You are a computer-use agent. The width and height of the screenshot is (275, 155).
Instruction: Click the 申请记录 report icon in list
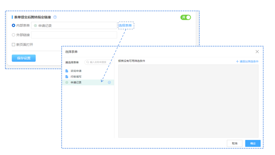click(67, 83)
